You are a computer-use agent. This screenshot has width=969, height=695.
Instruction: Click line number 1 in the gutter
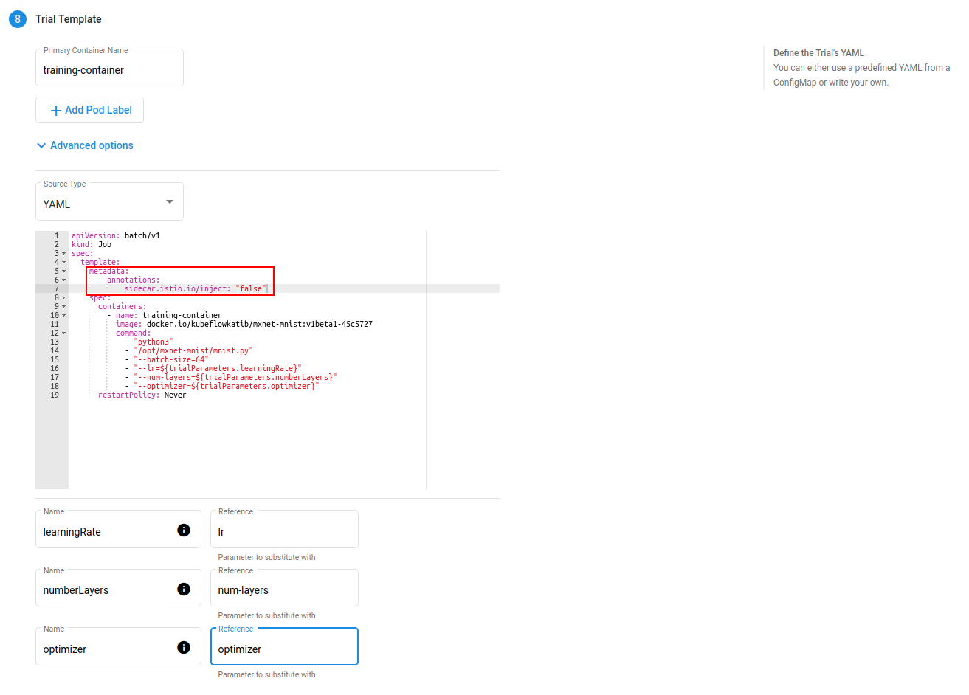[x=57, y=236]
